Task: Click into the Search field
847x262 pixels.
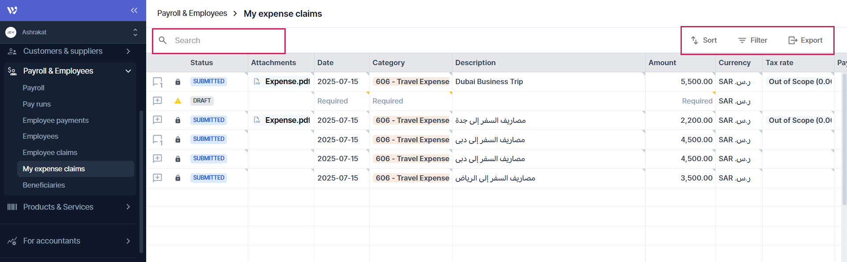Action: [225, 41]
